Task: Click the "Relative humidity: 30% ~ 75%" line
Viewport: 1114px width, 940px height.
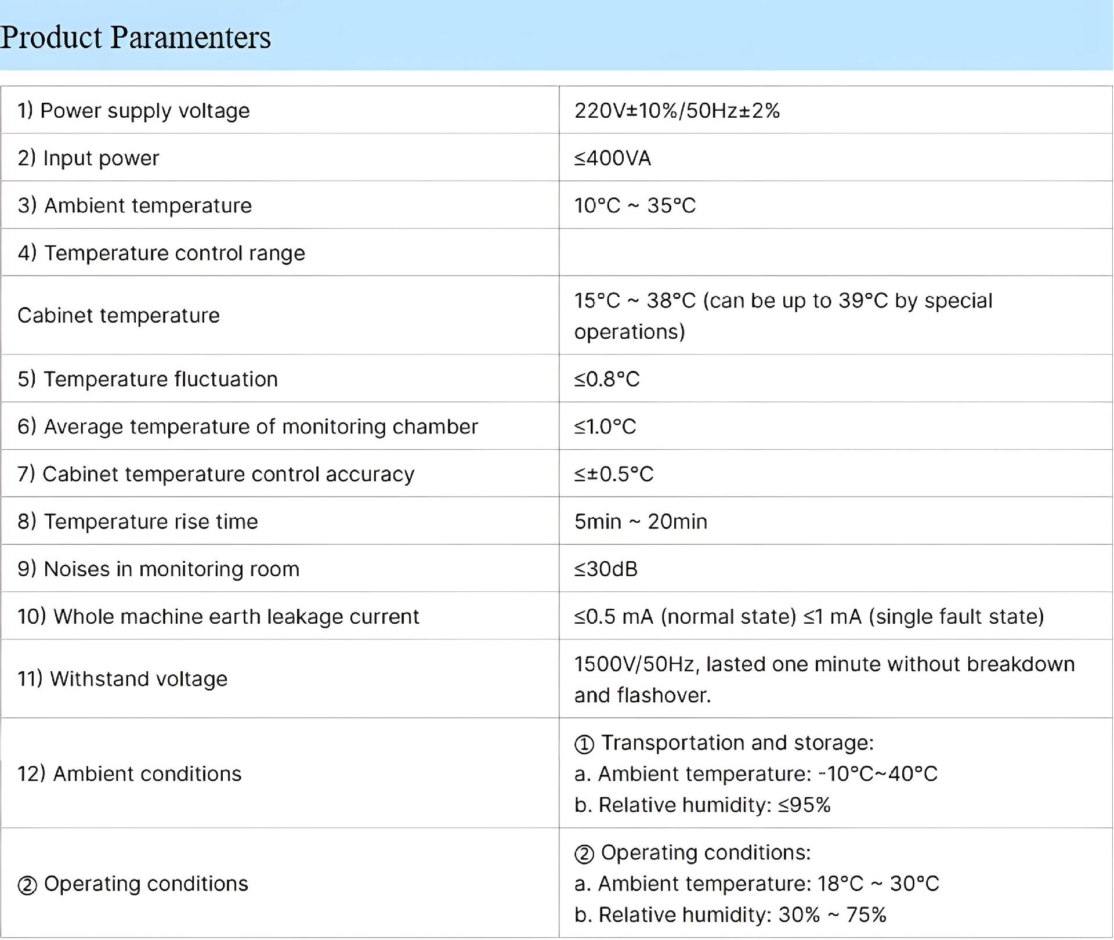Action: (730, 914)
